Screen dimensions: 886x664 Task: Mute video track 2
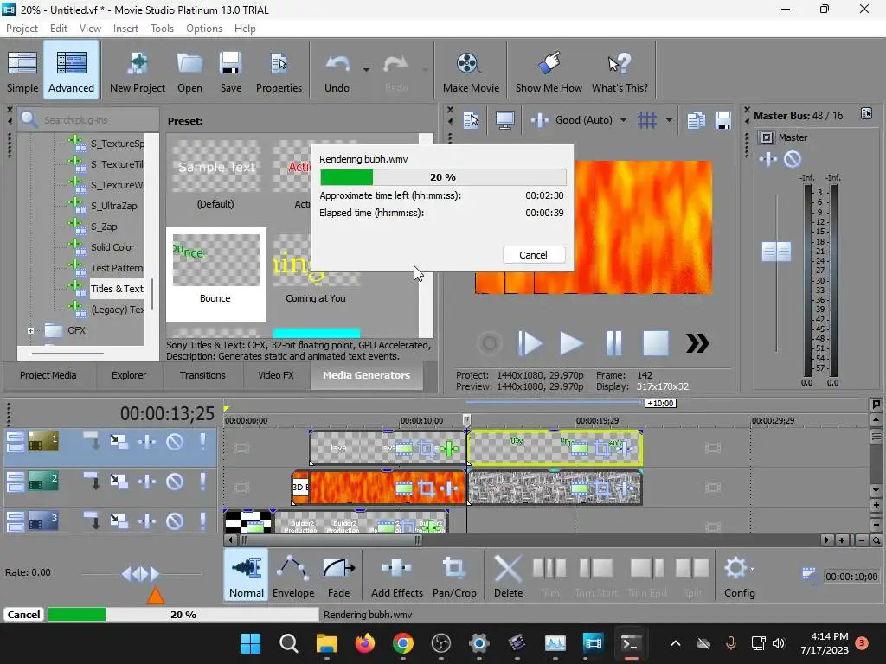coord(175,481)
